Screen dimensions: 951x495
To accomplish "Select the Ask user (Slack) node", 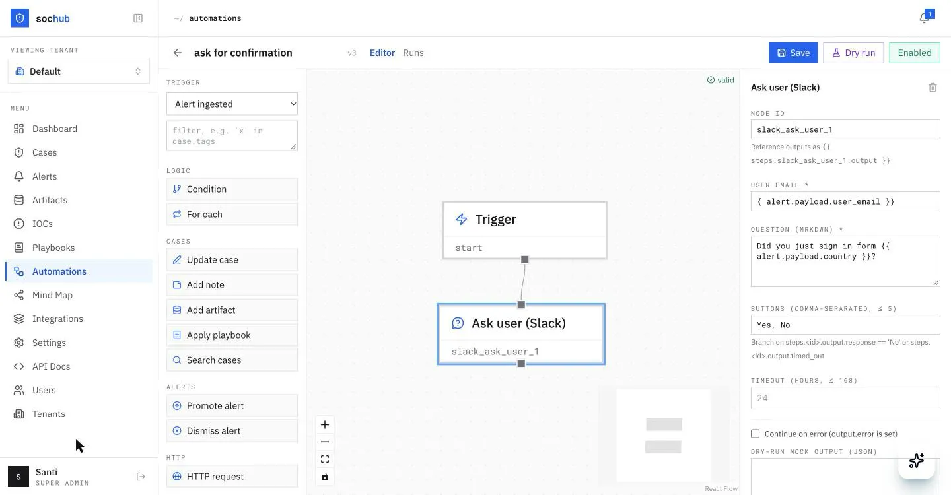I will pyautogui.click(x=521, y=334).
